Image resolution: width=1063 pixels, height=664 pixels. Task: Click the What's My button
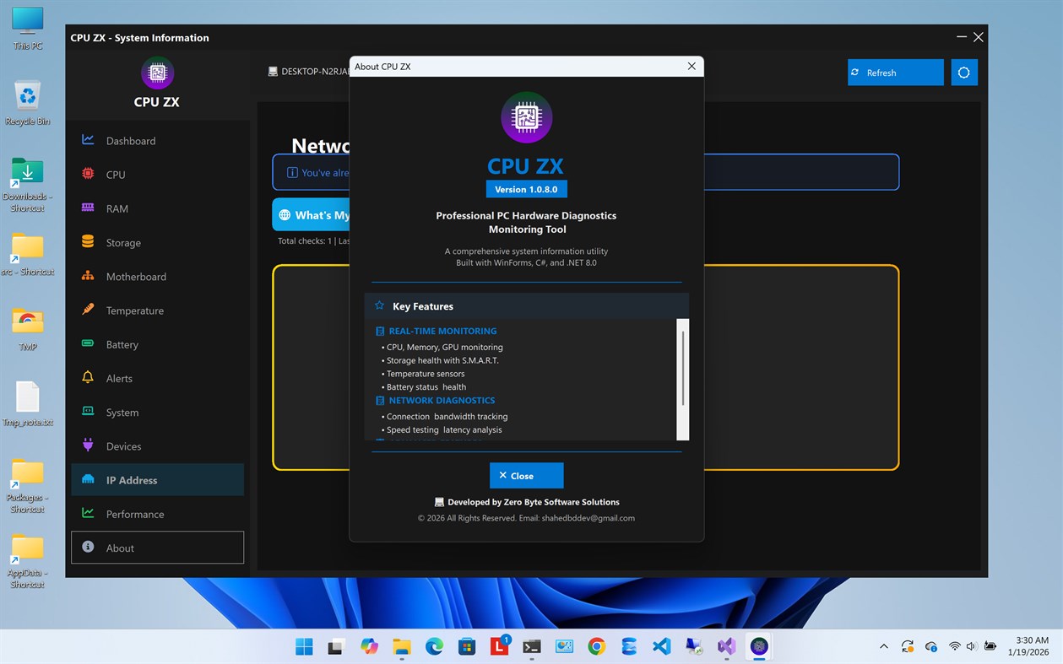coord(311,215)
